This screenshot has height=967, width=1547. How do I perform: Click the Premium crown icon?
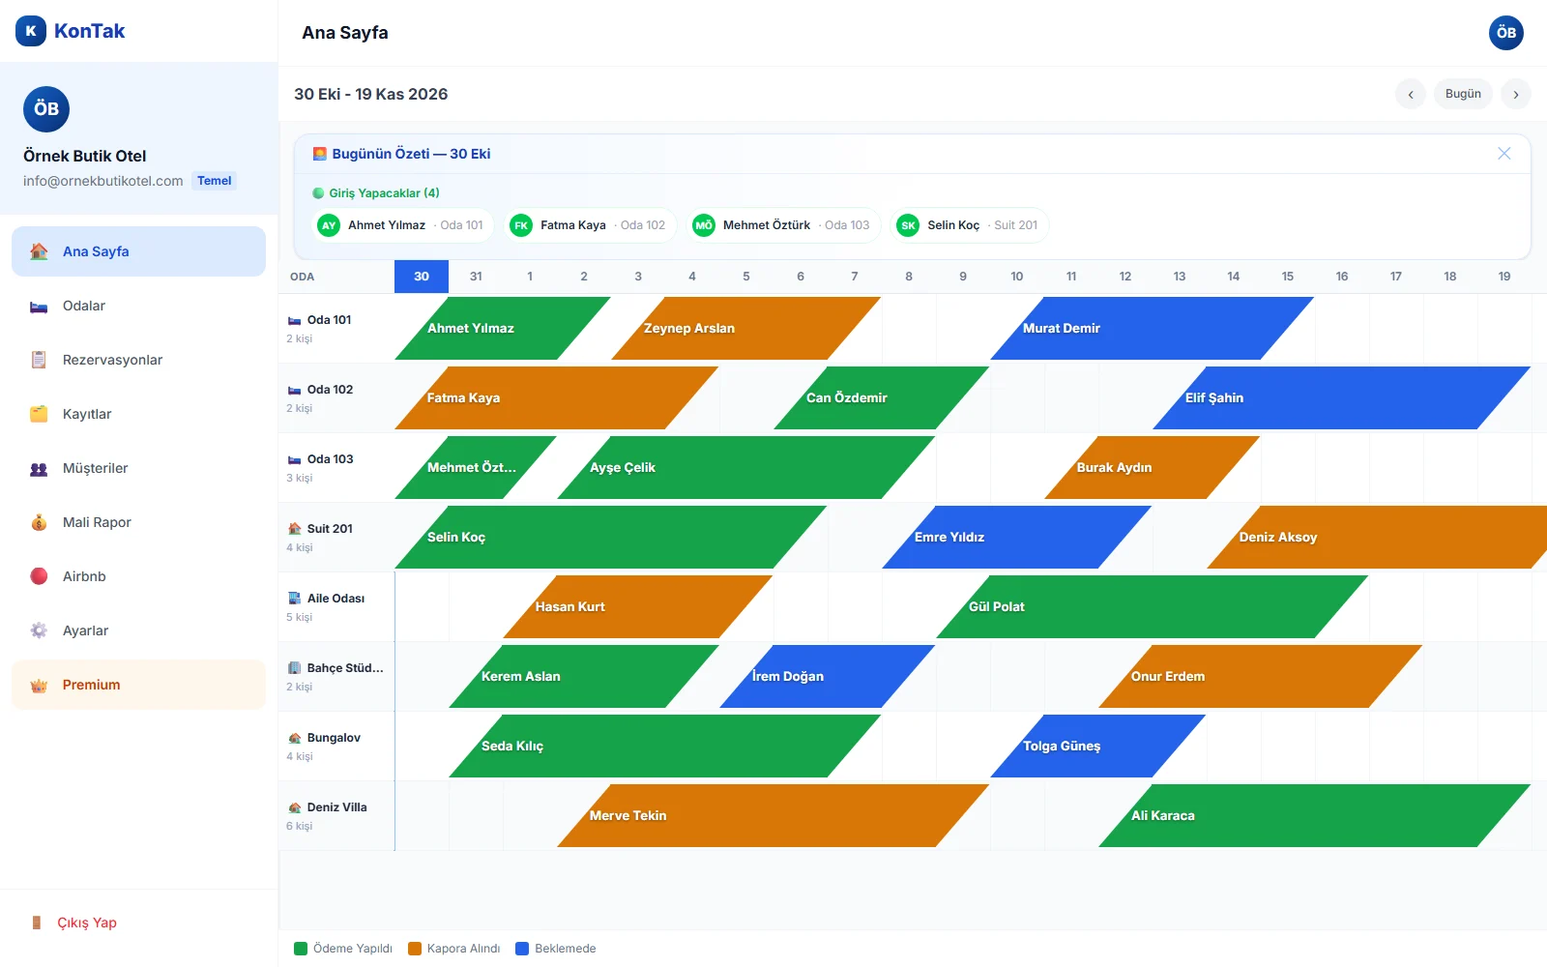coord(39,685)
